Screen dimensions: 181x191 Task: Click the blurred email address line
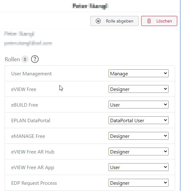tap(28, 43)
